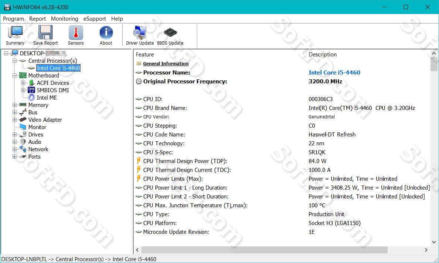Click the Feature column header
This screenshot has height=263, width=439.
pyautogui.click(x=145, y=55)
